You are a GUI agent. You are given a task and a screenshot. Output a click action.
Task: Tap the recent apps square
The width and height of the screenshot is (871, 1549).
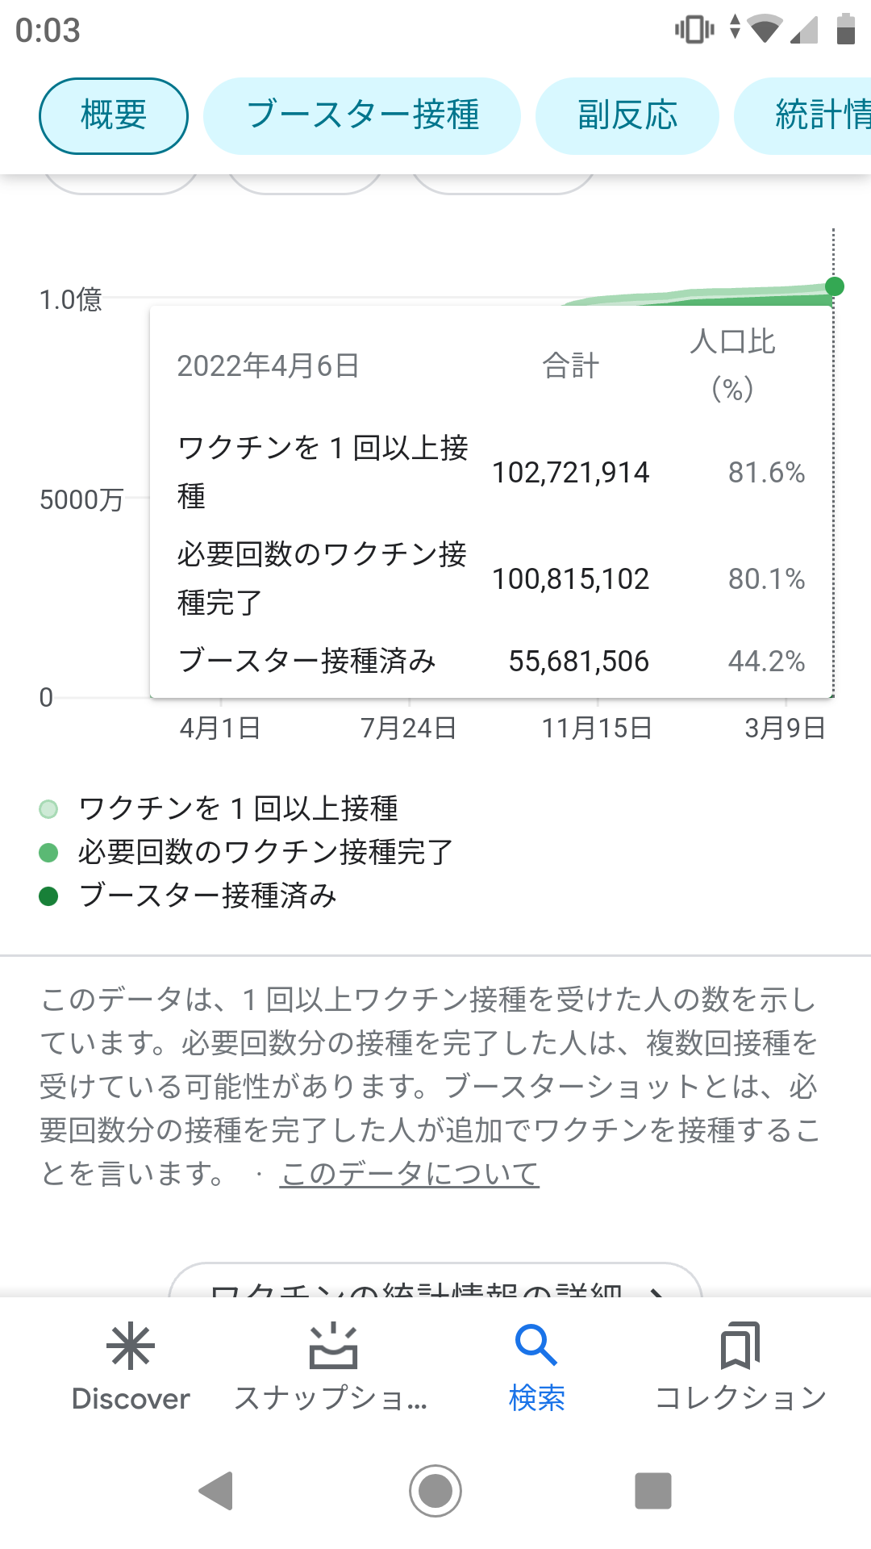[x=653, y=1490]
